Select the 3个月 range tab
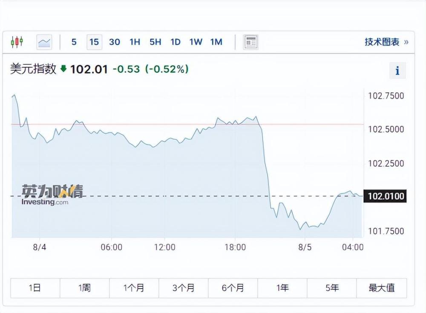This screenshot has width=426, height=313. [183, 288]
